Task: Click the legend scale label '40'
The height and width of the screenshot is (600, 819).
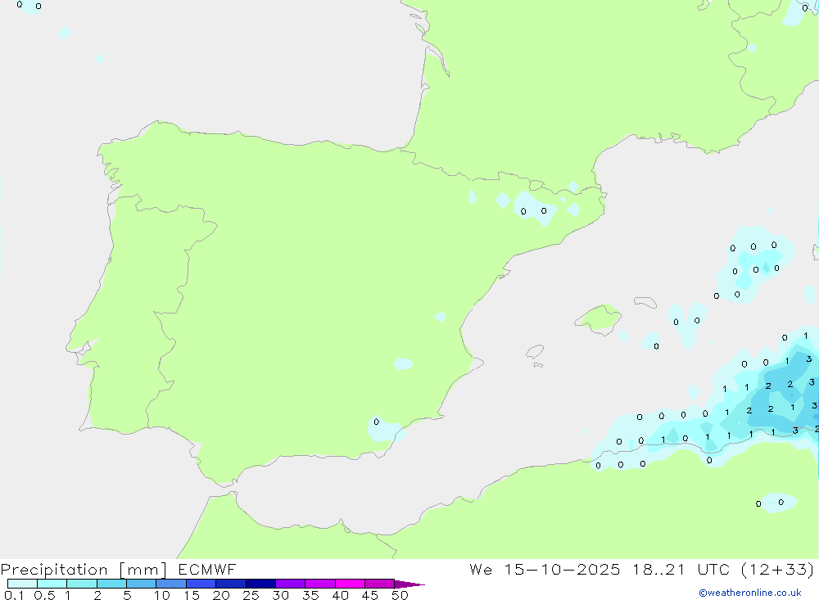Action: click(340, 595)
